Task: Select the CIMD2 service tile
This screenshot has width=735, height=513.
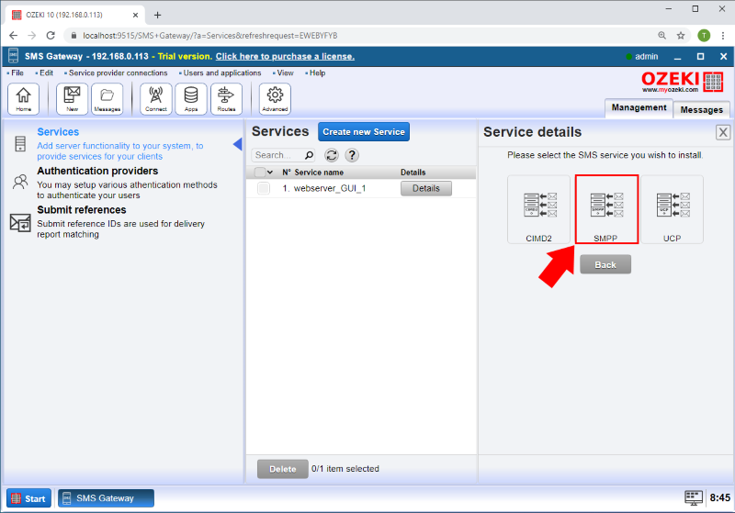Action: [538, 209]
